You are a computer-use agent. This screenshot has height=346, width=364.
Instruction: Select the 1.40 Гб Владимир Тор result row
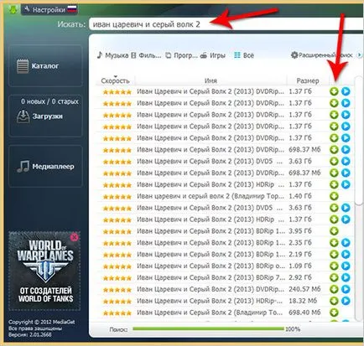pos(225,196)
